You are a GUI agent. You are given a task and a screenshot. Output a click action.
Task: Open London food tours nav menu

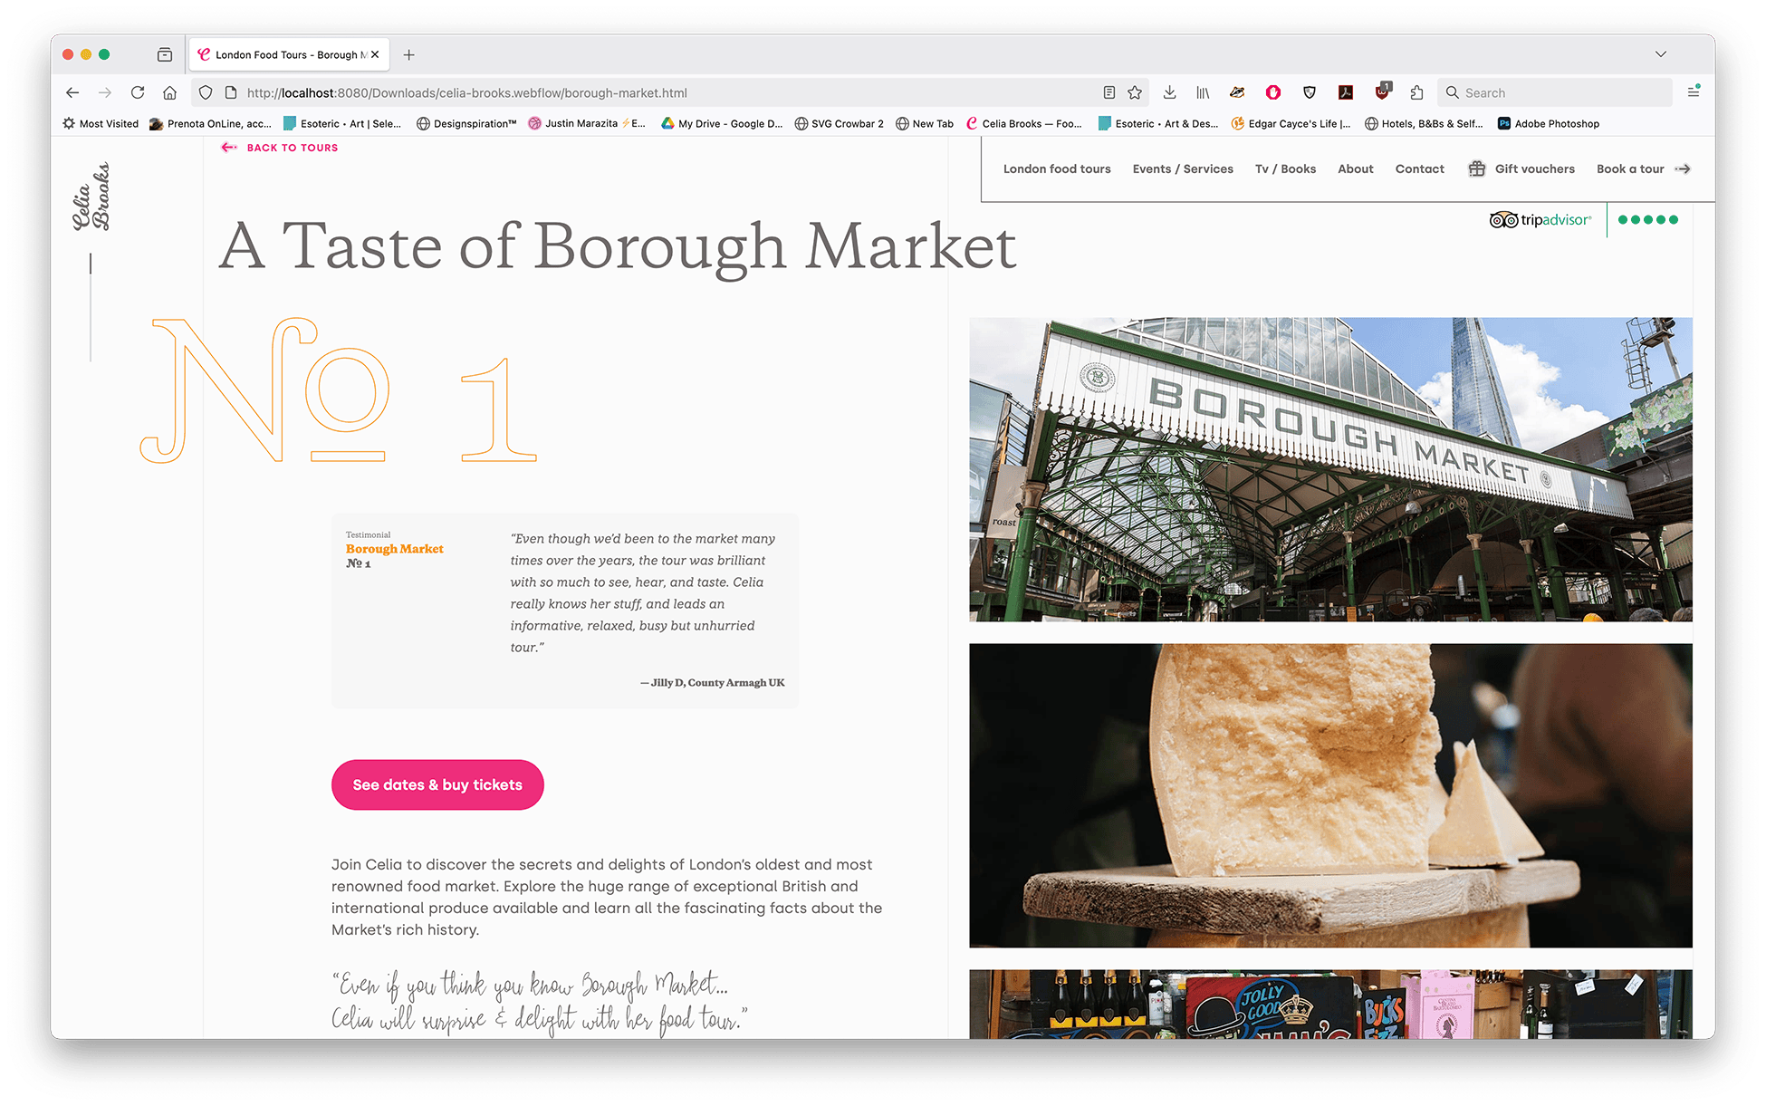tap(1056, 168)
